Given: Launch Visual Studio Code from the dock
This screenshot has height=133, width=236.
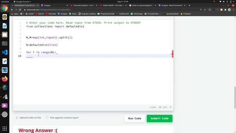Looking at the screenshot, I should tap(5, 52).
